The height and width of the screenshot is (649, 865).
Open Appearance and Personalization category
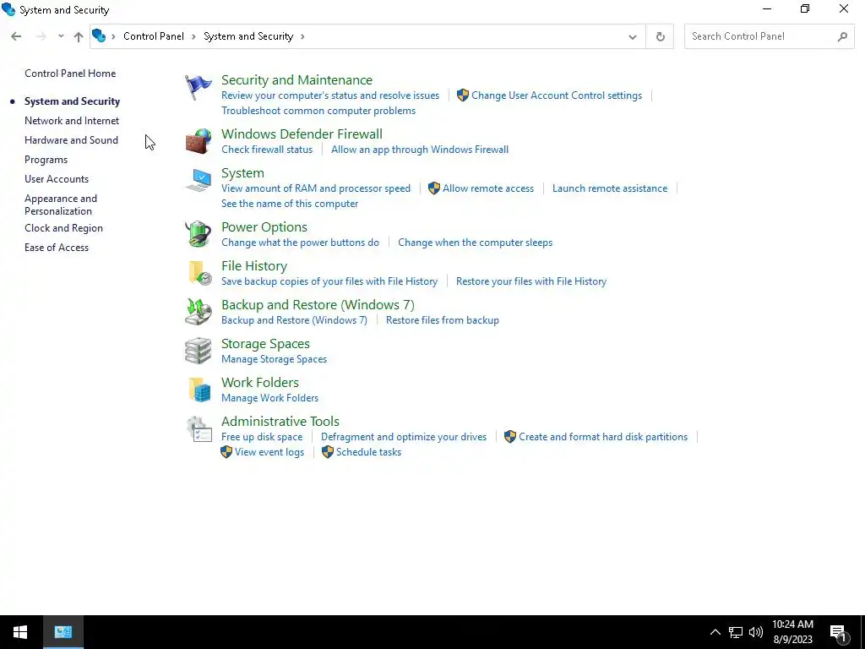[61, 205]
